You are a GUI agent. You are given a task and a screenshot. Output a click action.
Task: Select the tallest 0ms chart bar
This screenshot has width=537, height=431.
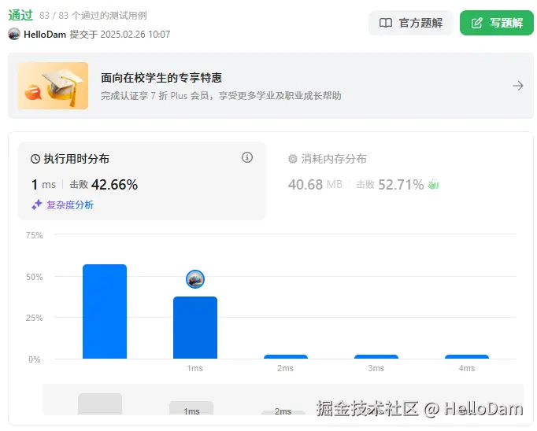pyautogui.click(x=105, y=311)
